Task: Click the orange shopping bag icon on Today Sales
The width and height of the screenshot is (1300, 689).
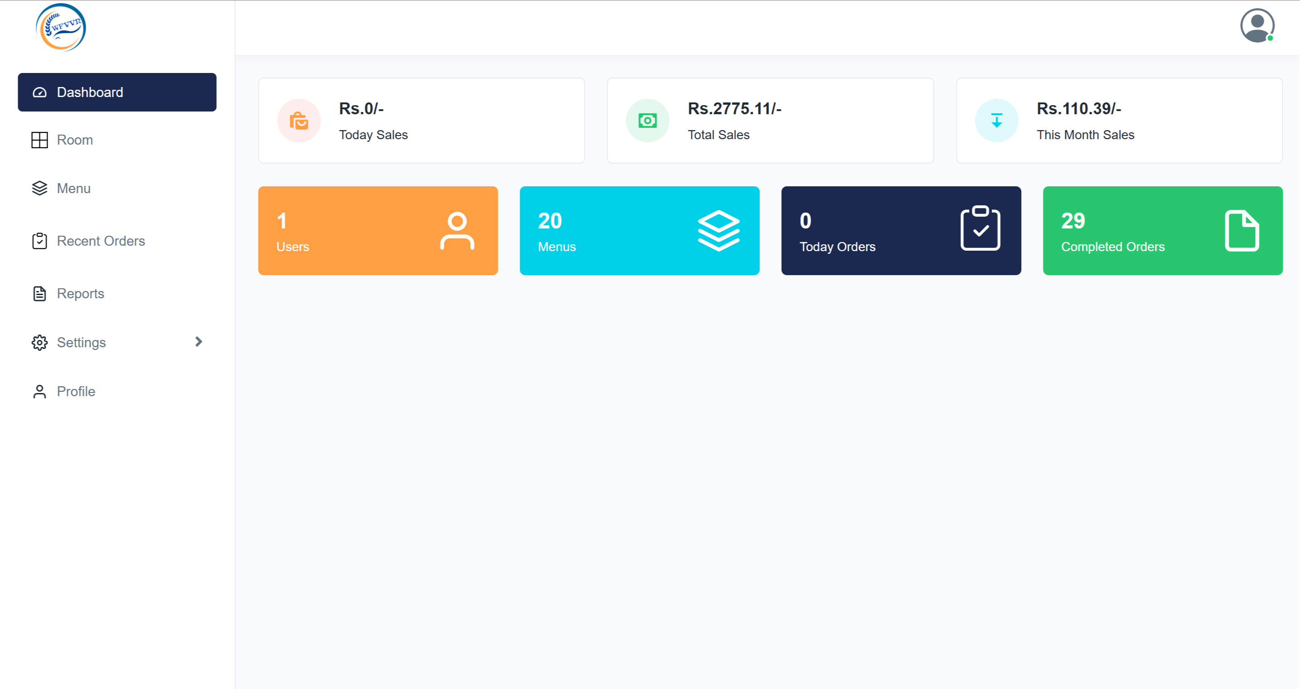Action: coord(299,121)
